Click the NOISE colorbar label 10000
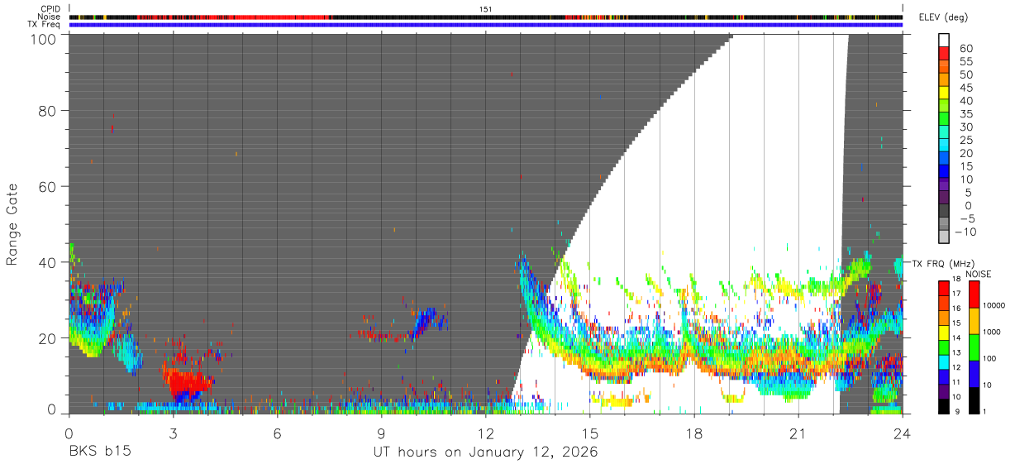Image resolution: width=1015 pixels, height=469 pixels. coord(994,305)
